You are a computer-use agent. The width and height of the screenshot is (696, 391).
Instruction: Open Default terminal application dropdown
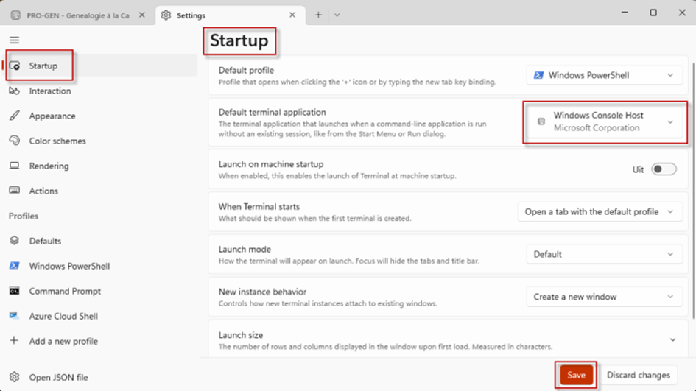(605, 121)
